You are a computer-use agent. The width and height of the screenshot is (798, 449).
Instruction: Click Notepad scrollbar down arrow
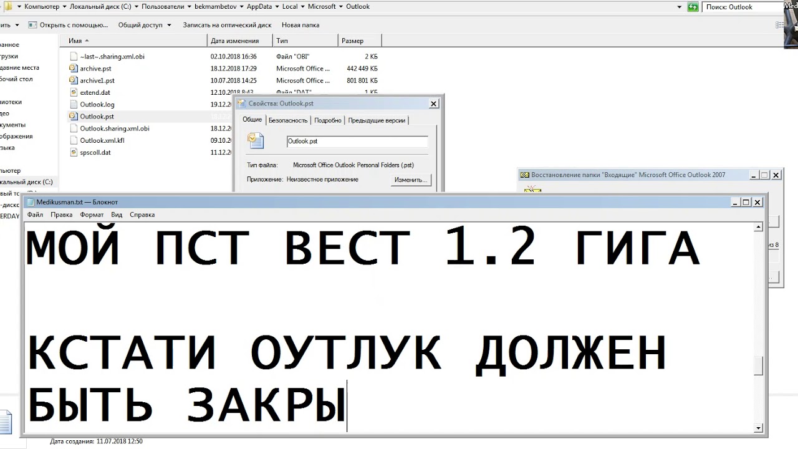click(758, 428)
